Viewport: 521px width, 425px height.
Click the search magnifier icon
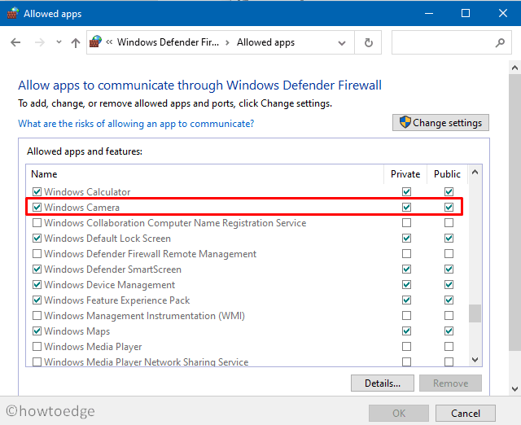click(501, 42)
